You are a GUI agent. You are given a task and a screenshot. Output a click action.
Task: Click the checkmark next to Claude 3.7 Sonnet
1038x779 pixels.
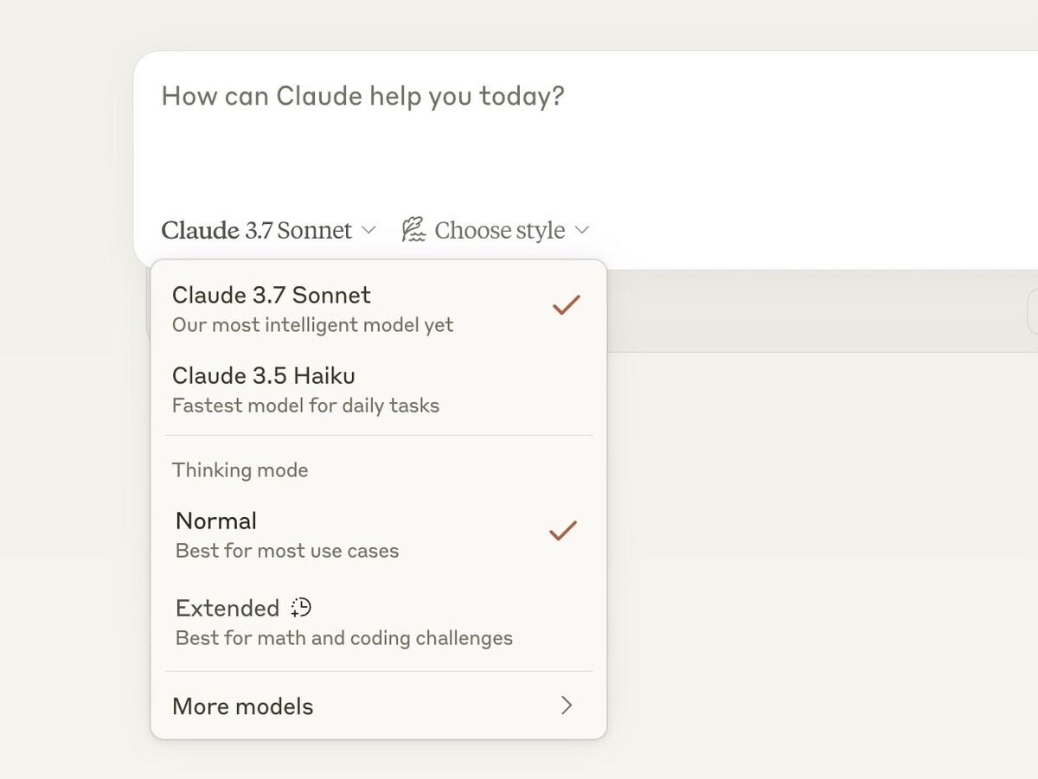(567, 305)
